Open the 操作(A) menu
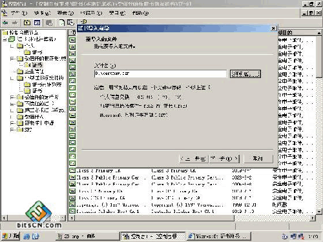Screen dimensions: 323x242 tap(42, 13)
